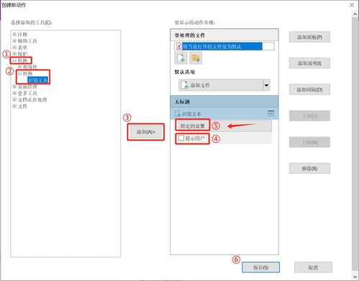Click the scrollbar down arrow at right edge
Viewport: 359px width, 281px height.
pos(355,277)
